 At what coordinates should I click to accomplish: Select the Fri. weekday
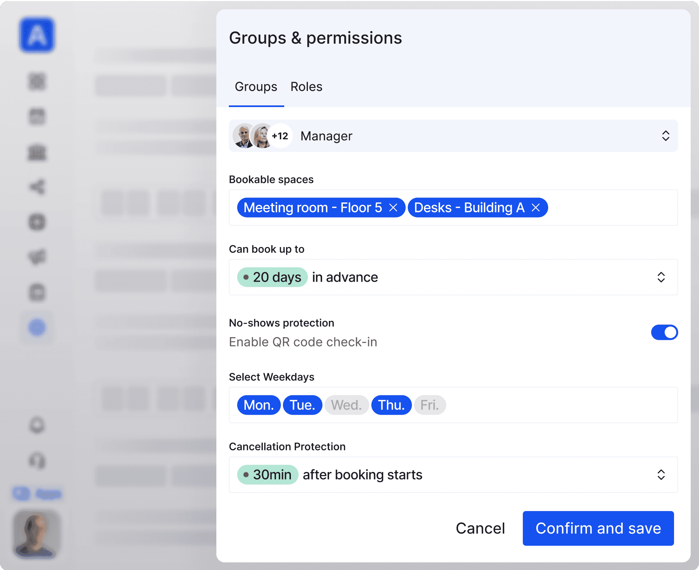click(430, 405)
